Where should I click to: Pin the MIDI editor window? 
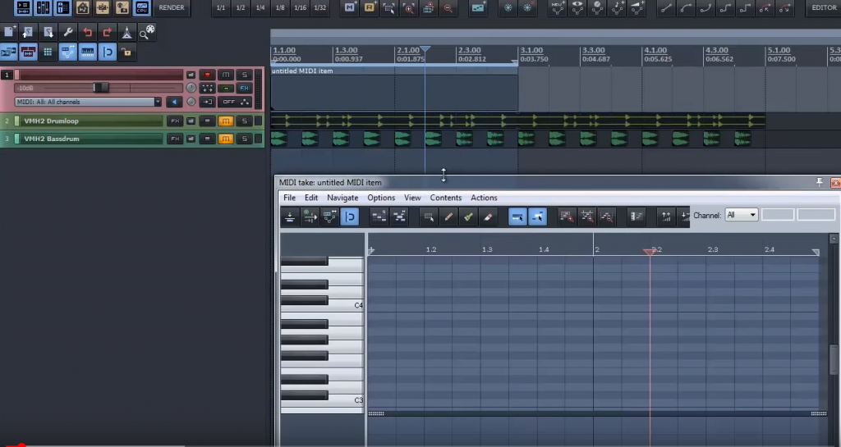pyautogui.click(x=819, y=182)
